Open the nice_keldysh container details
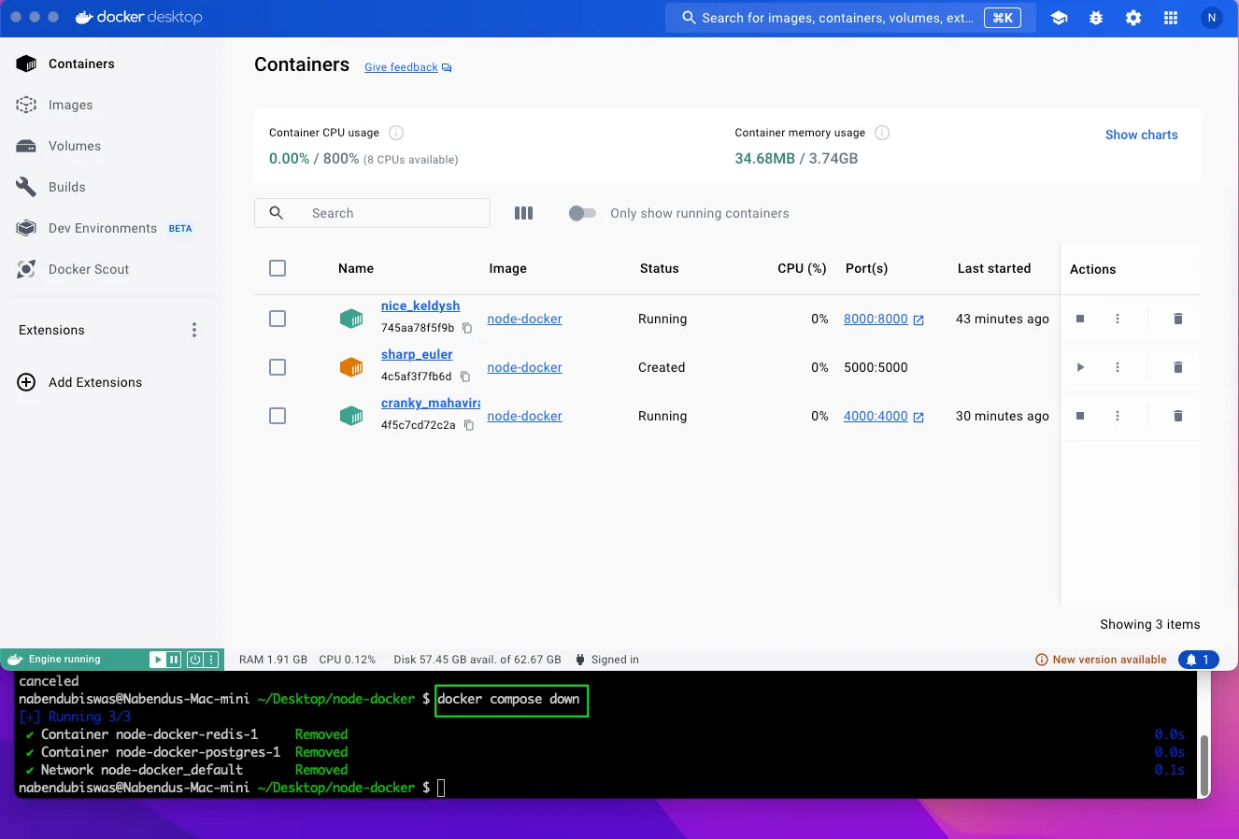The width and height of the screenshot is (1239, 839). tap(420, 306)
